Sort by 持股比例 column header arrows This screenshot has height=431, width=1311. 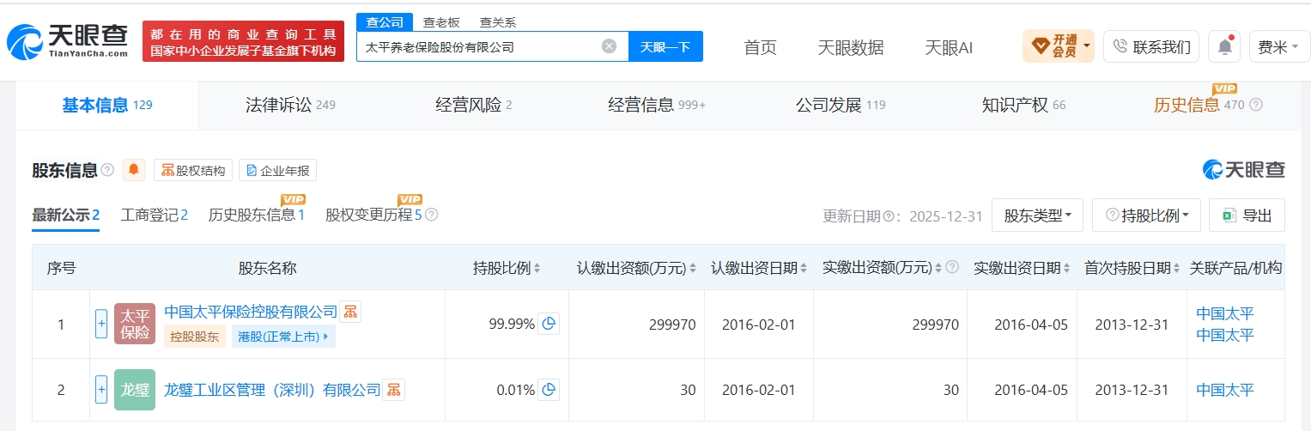537,269
